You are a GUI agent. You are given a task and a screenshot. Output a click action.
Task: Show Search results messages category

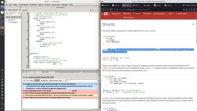pos(53,81)
